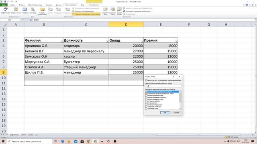
Task: Click Undo in Quick Access toolbar
Action: [8, 2]
